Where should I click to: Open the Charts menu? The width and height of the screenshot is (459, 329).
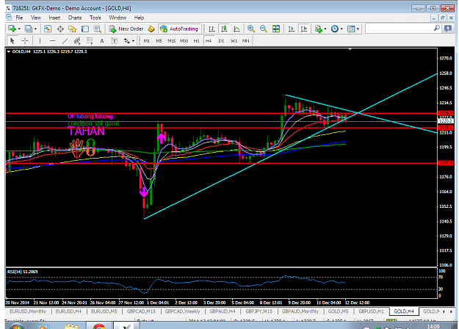click(75, 18)
